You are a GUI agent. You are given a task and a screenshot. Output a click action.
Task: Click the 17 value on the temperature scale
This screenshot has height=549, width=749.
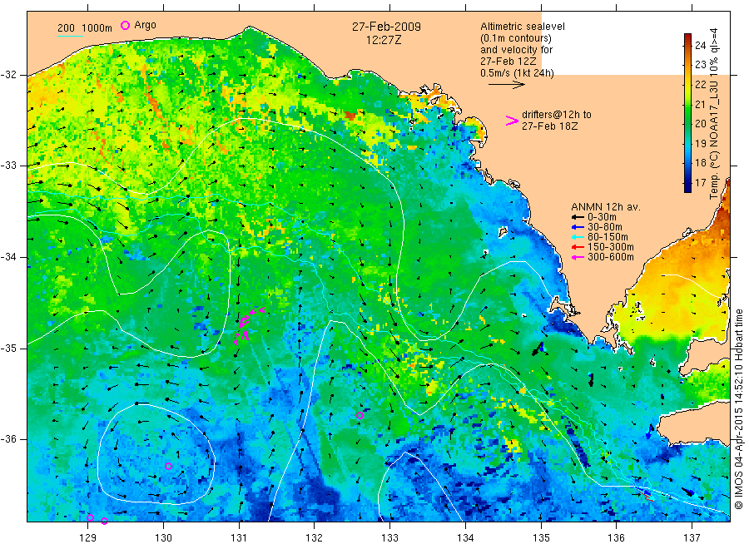tap(700, 182)
